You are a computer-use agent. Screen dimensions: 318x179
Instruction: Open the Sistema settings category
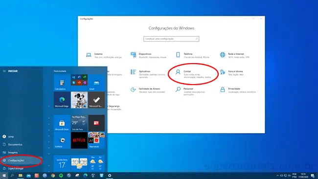tap(104, 55)
